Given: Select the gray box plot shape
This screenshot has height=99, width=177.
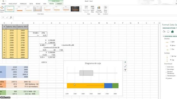Looking at the screenshot, I should 86,73.
